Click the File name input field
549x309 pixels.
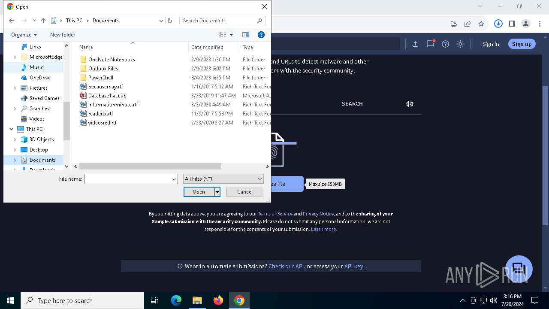click(128, 179)
